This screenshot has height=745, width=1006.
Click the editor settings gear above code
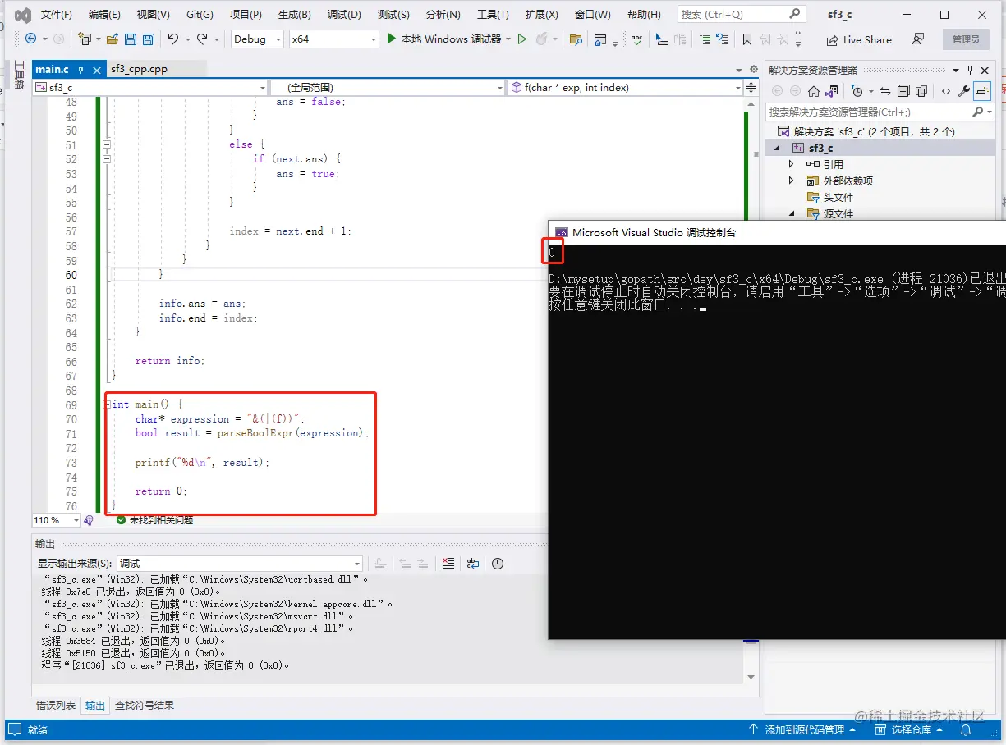coord(754,69)
